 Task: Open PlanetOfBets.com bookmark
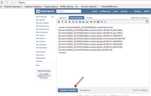[x=110, y=6]
